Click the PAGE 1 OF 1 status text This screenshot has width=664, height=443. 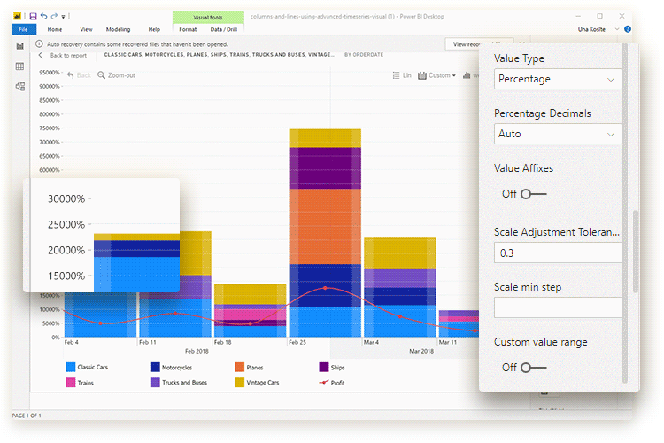27,416
